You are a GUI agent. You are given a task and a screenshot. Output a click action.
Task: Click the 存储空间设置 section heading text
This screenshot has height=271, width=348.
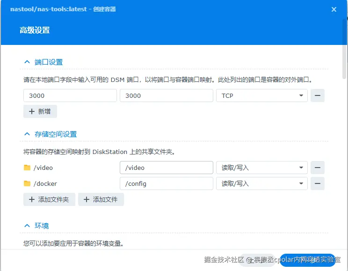pyautogui.click(x=56, y=134)
